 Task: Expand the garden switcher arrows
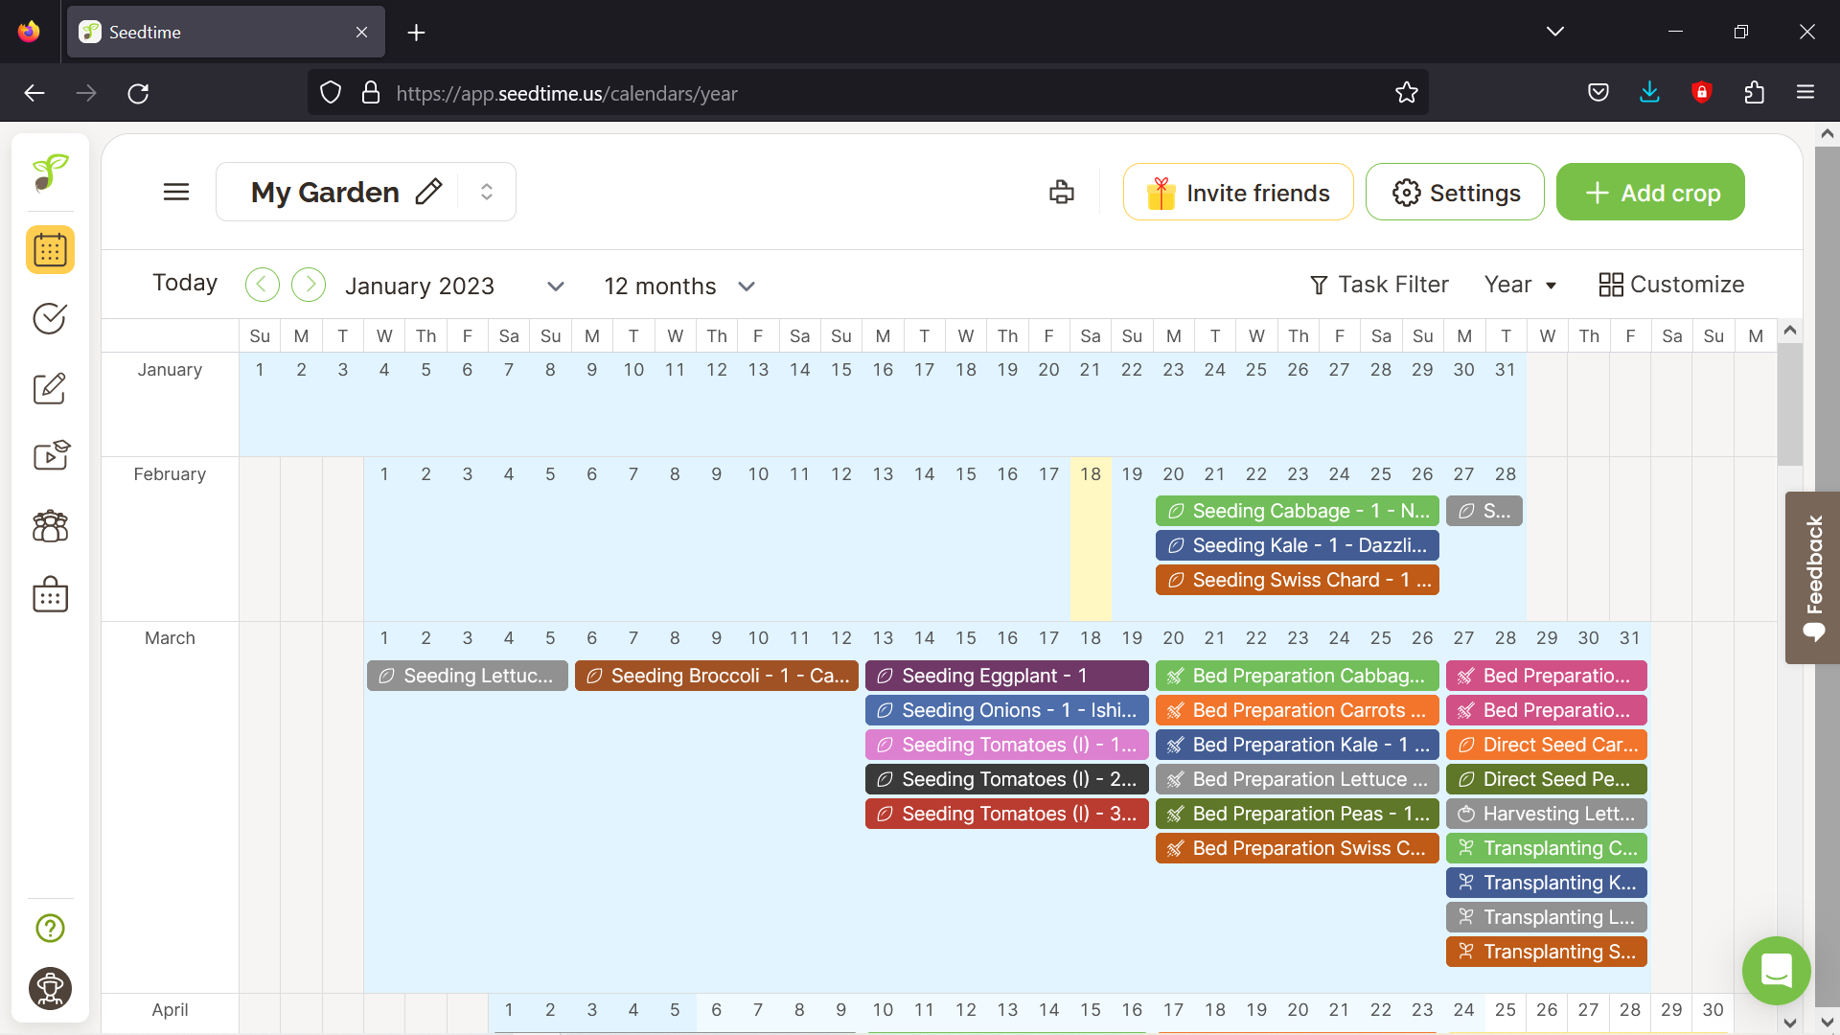(487, 192)
